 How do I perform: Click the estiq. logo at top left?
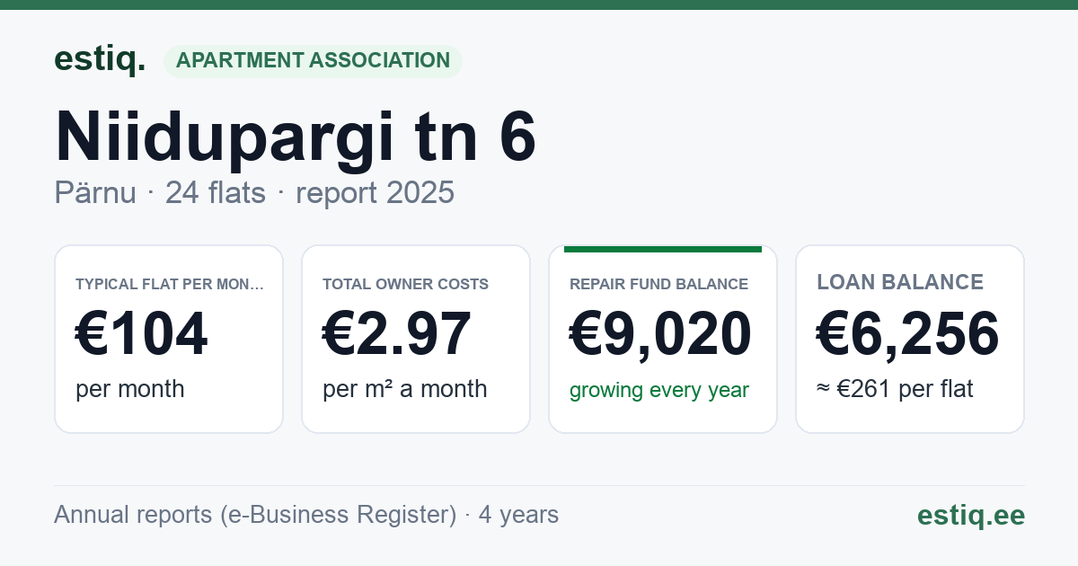(100, 59)
